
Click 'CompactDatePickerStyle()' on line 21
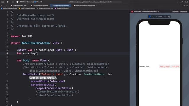[54, 88]
